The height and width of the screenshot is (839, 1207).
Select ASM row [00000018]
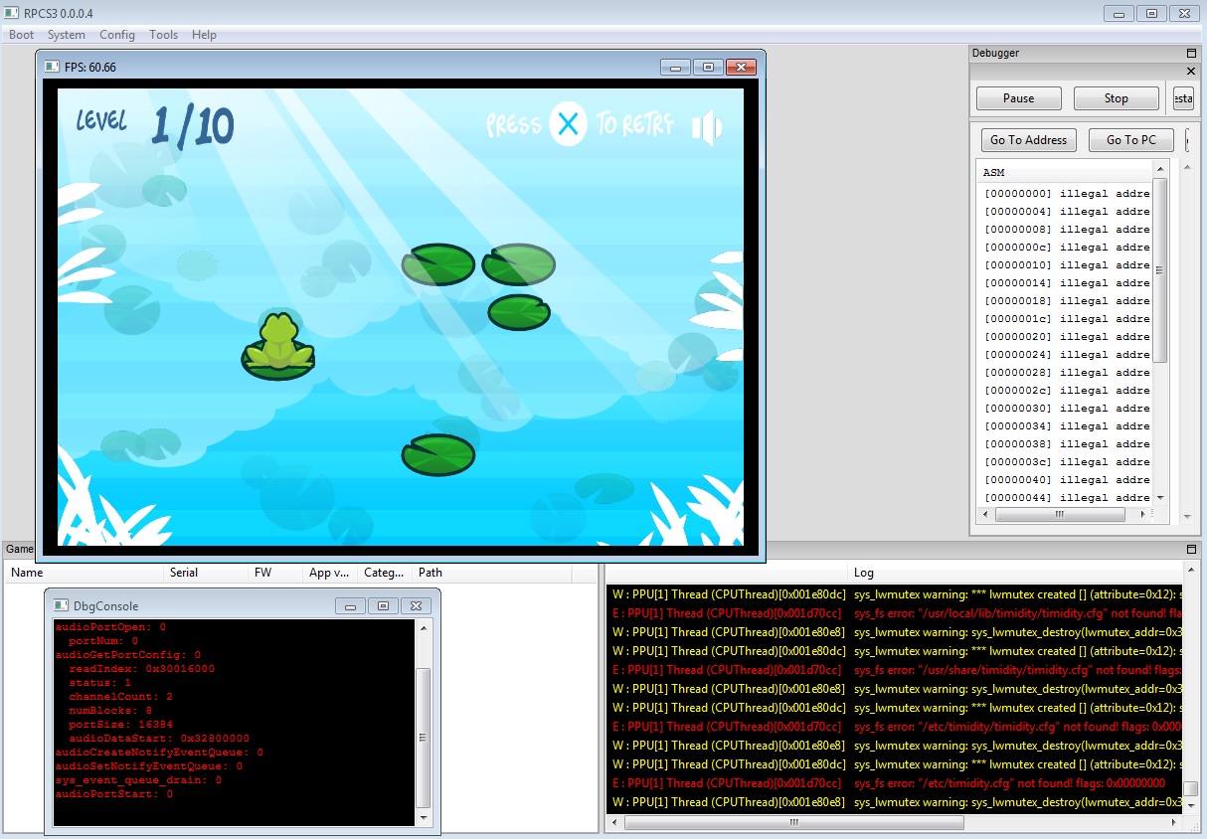point(1066,301)
